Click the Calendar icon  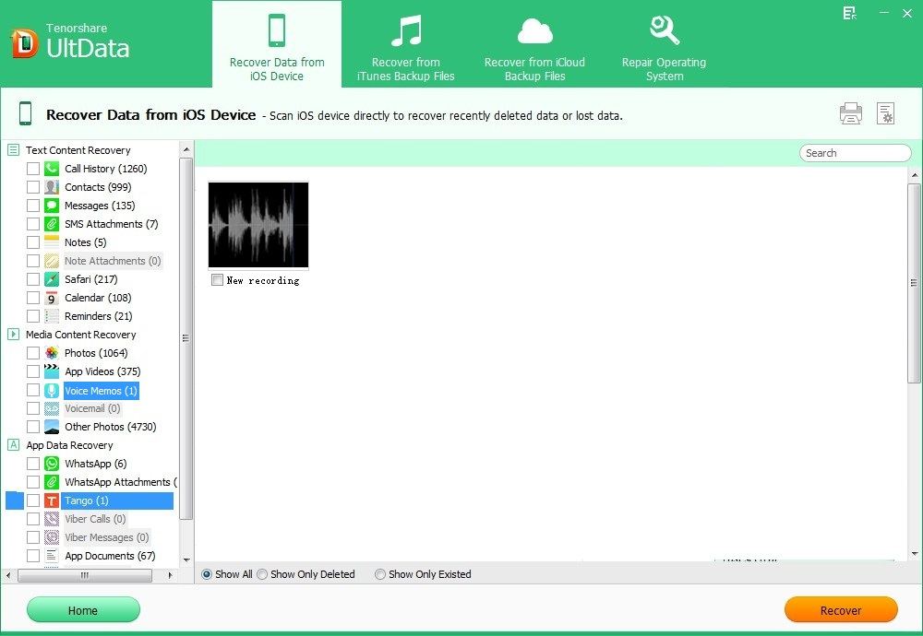(x=52, y=298)
